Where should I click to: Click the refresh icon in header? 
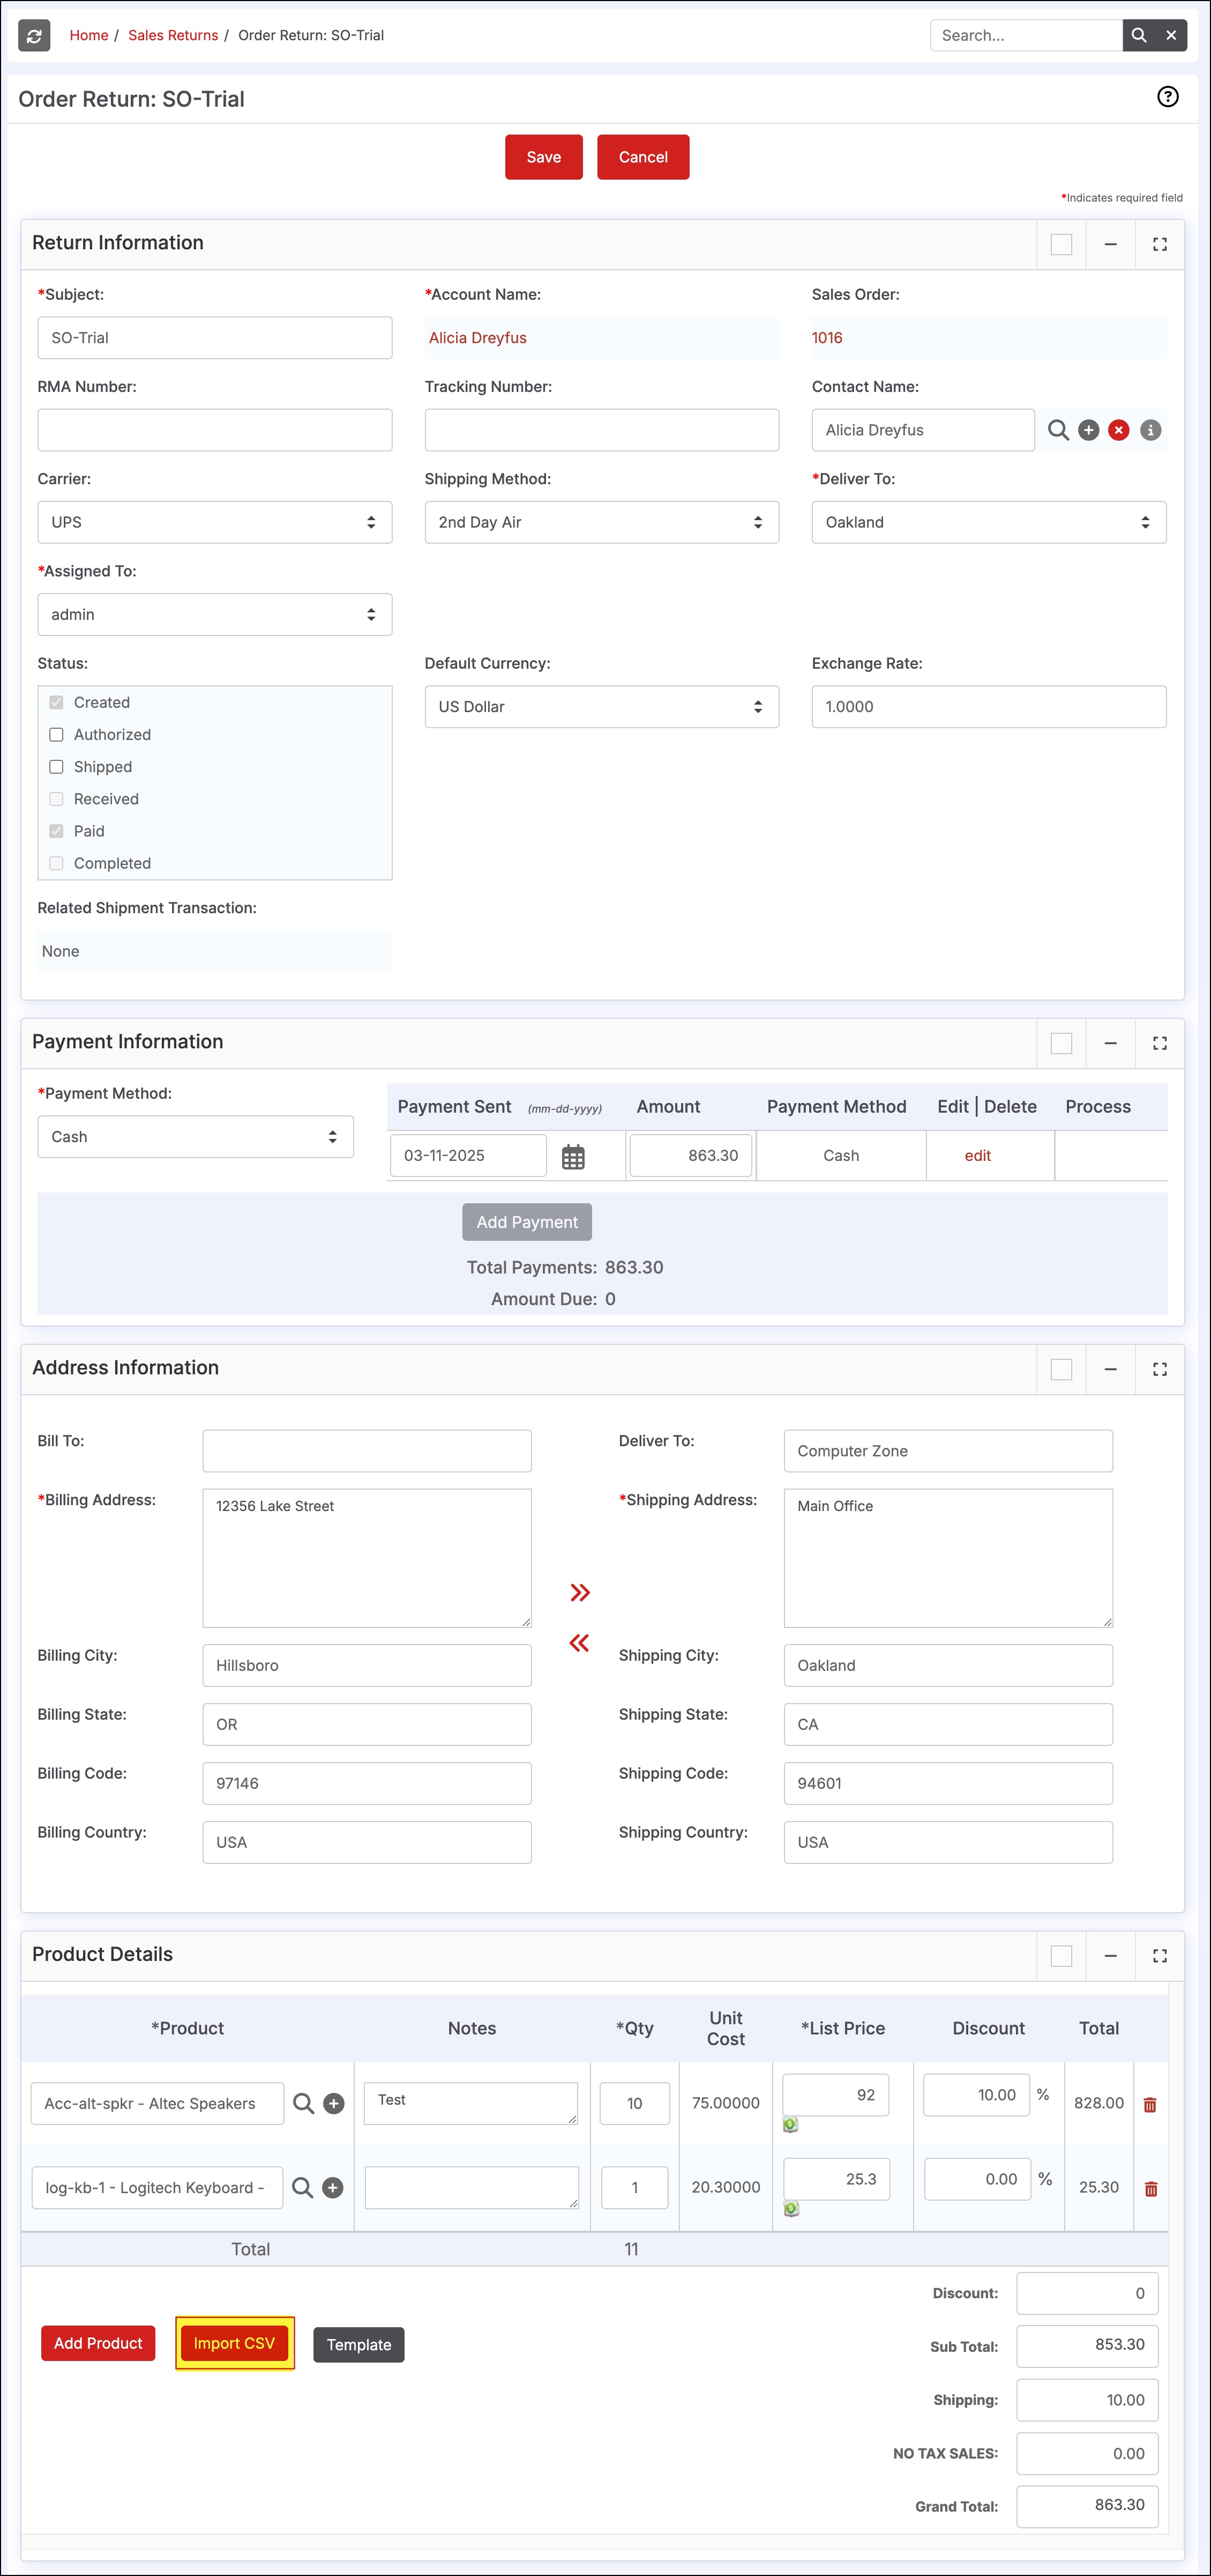coord(34,36)
